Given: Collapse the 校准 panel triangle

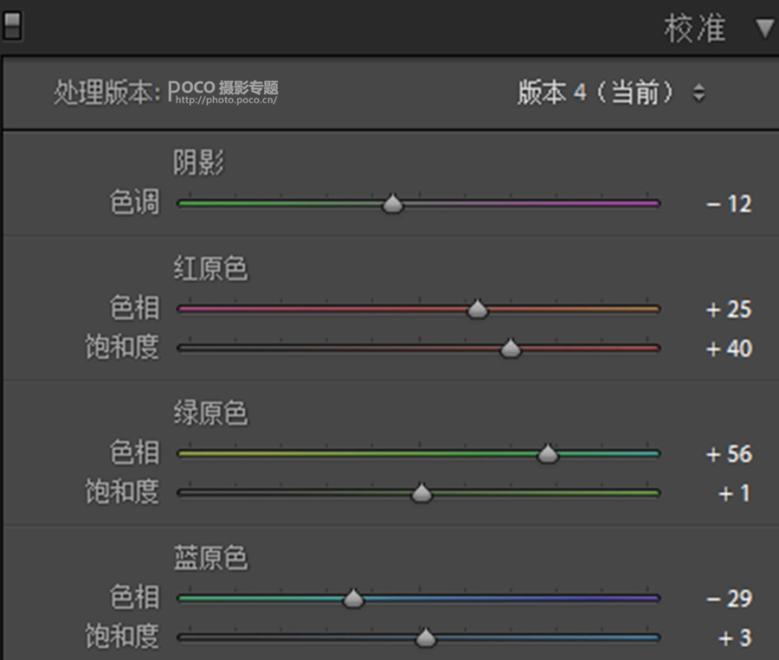Looking at the screenshot, I should 764,29.
